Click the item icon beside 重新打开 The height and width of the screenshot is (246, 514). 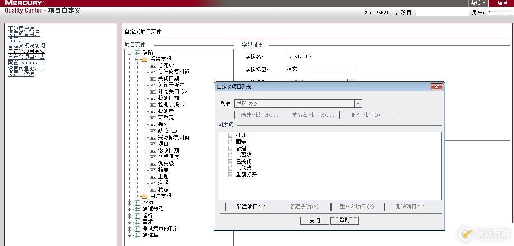click(230, 174)
